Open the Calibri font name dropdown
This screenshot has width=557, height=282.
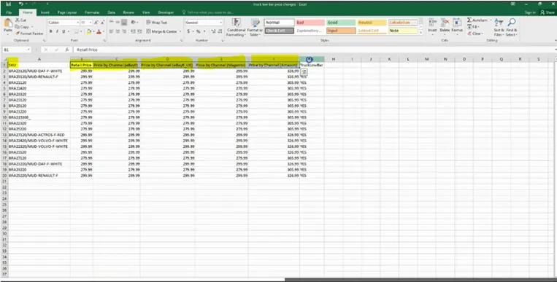coord(78,23)
